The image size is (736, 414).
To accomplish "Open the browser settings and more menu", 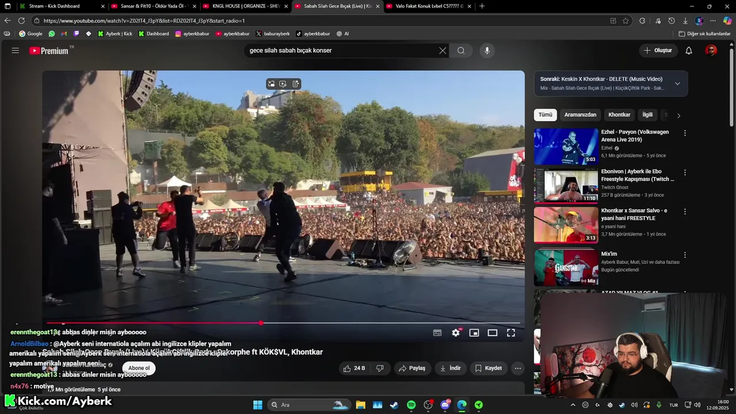I will coord(713,21).
